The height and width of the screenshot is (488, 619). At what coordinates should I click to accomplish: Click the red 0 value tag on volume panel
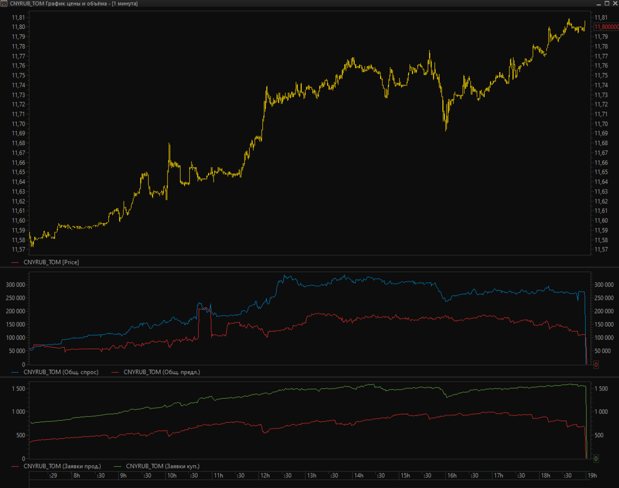click(x=596, y=364)
